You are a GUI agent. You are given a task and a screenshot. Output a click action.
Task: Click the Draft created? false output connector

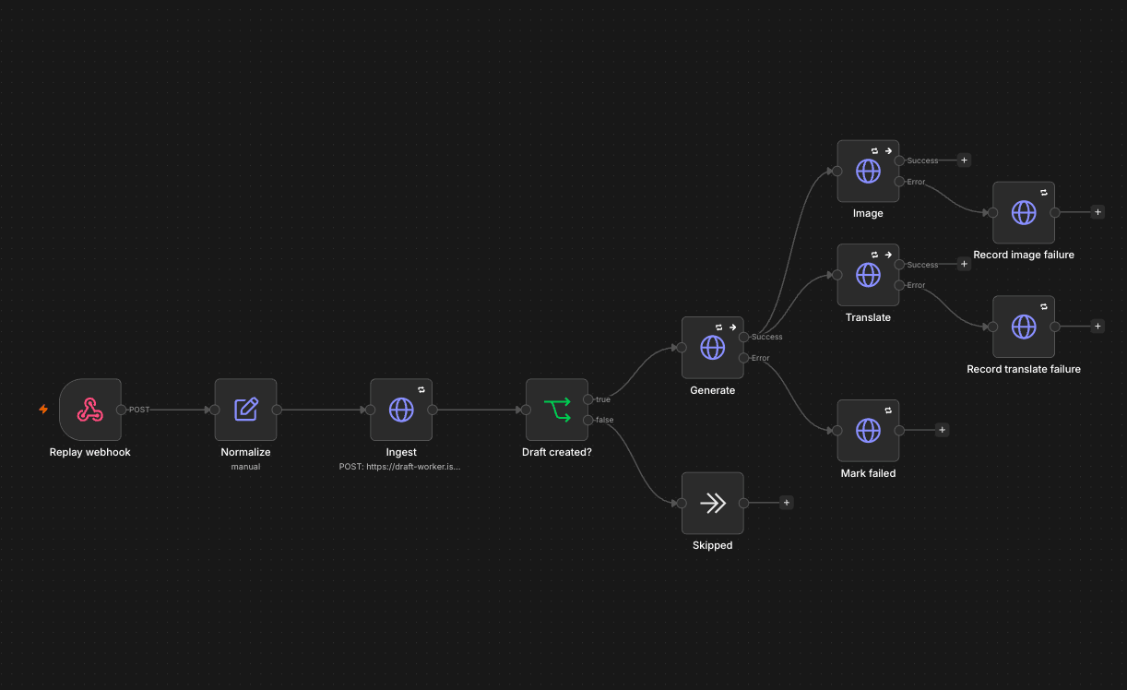point(588,420)
